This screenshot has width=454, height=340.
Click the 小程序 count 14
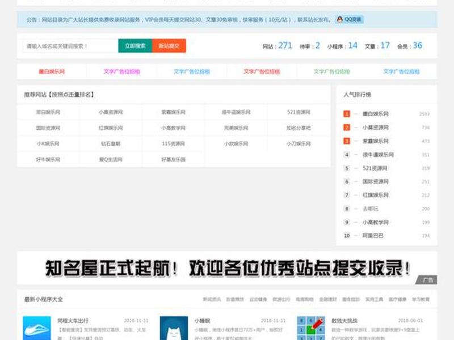pyautogui.click(x=352, y=45)
